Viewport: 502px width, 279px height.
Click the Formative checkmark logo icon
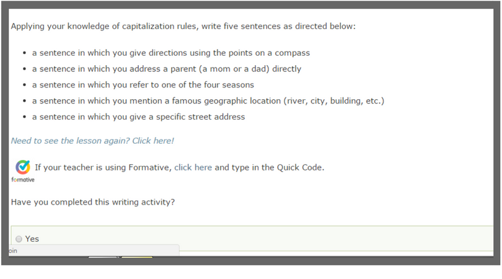tap(23, 167)
